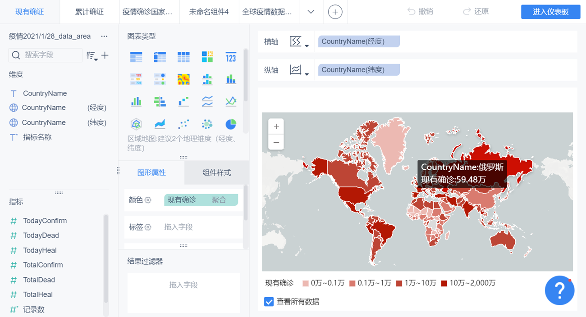Image resolution: width=586 pixels, height=317 pixels.
Task: Select the pie chart type
Action: click(x=230, y=124)
